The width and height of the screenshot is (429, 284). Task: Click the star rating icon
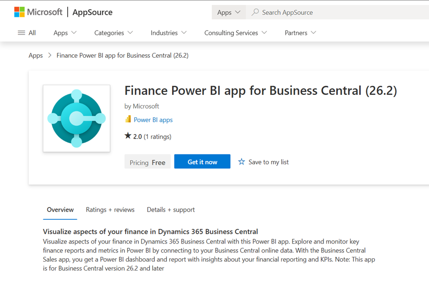pos(128,136)
